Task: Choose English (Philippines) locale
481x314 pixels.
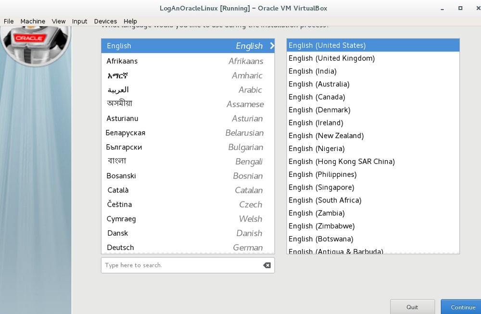Action: 373,174
